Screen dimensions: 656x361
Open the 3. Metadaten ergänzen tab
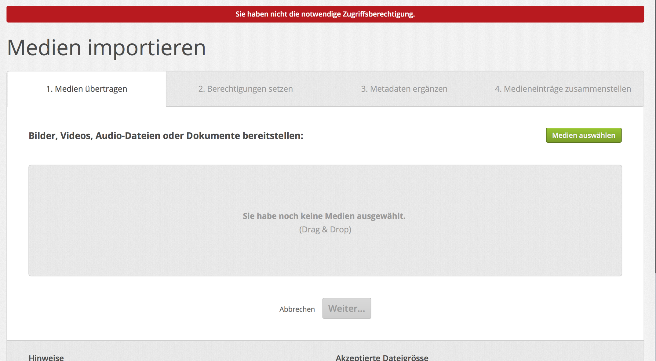click(404, 89)
